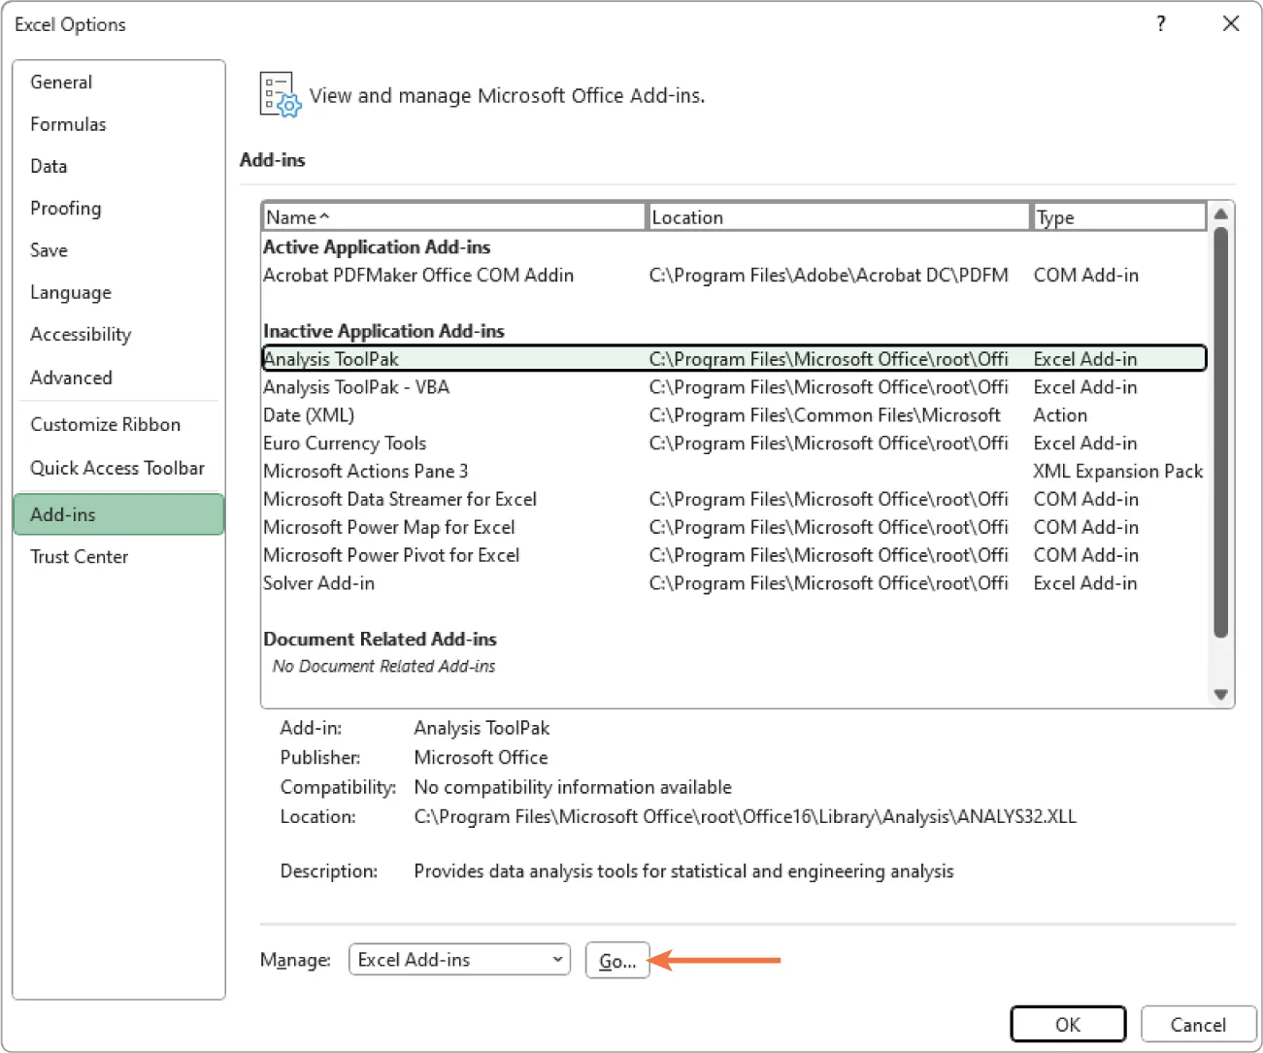The width and height of the screenshot is (1263, 1053).
Task: Click the Help question mark icon
Action: tap(1161, 23)
